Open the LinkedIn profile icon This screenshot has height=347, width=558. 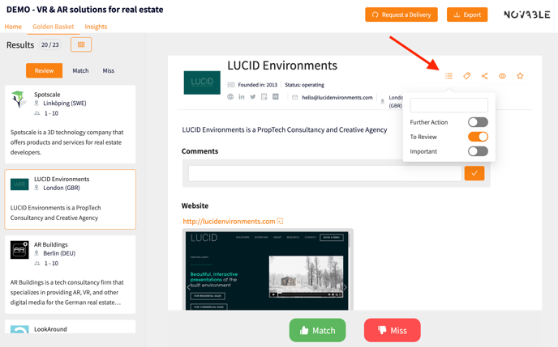[x=242, y=97]
